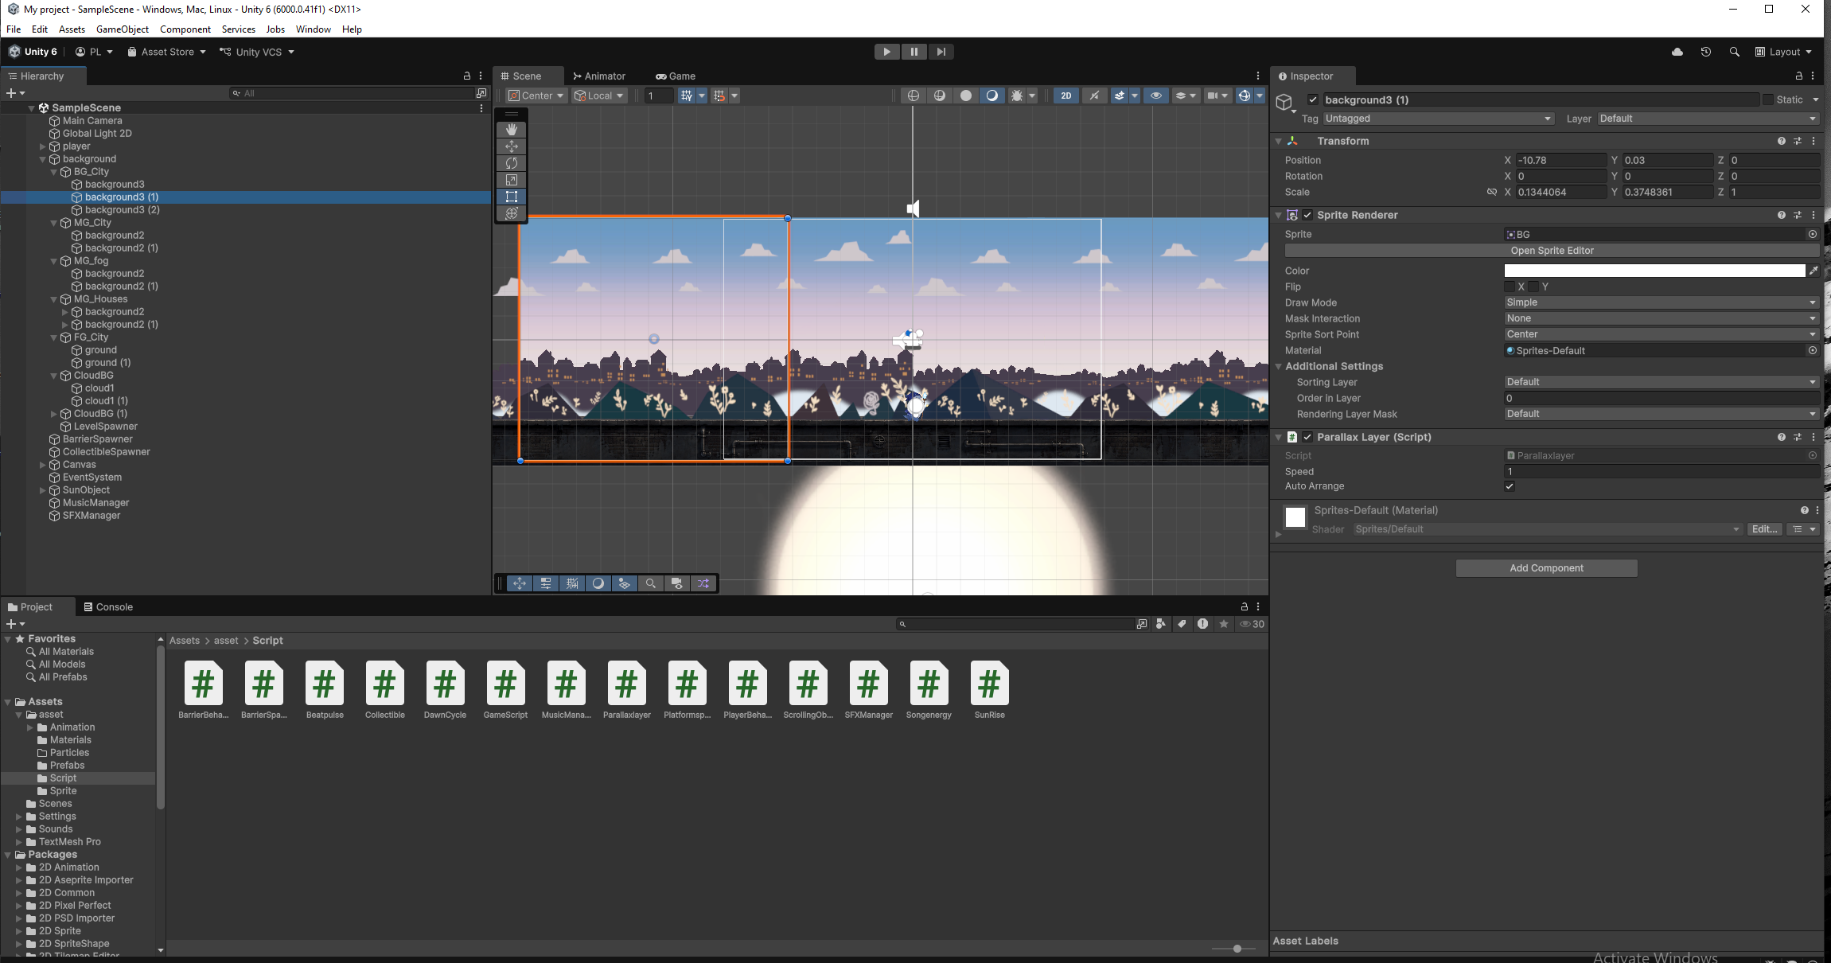Switch to the Animator tab
Screen dimensions: 1831x963
tap(599, 76)
